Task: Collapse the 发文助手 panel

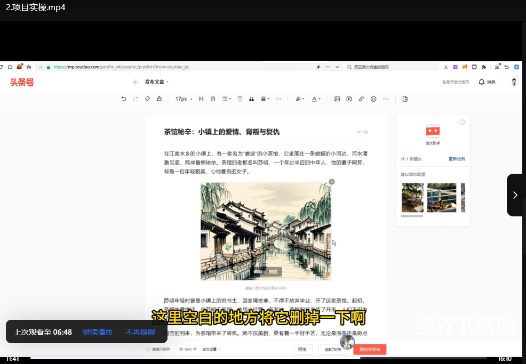Action: tap(462, 122)
